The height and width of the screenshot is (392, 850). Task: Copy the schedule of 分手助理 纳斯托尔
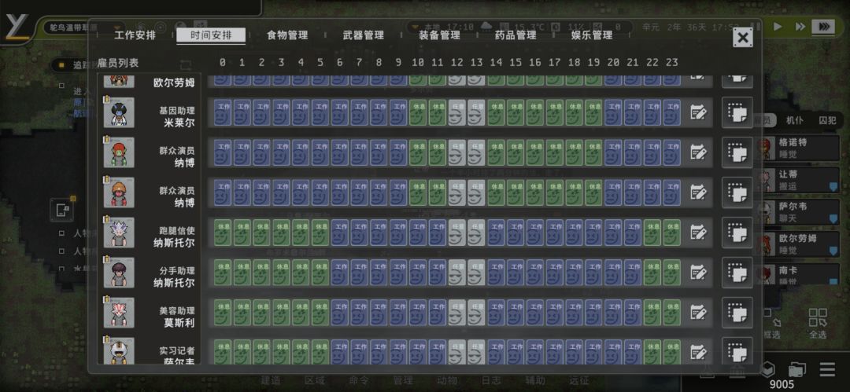point(737,273)
